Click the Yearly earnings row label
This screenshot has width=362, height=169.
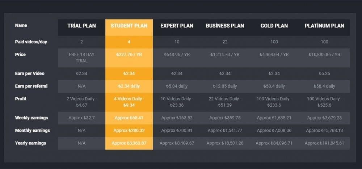tap(30, 143)
